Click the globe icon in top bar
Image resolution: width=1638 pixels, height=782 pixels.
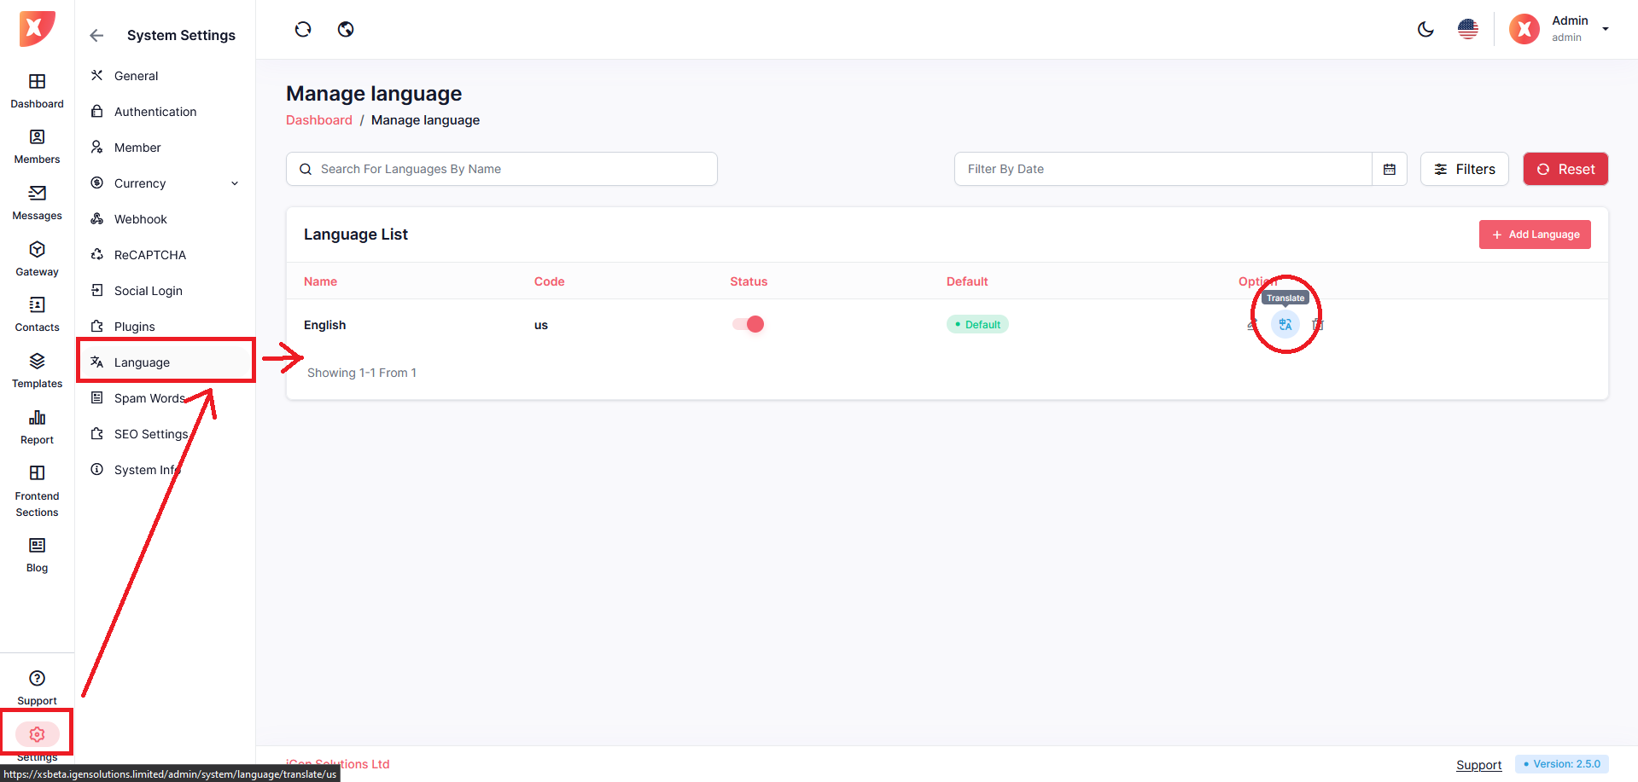tap(346, 30)
